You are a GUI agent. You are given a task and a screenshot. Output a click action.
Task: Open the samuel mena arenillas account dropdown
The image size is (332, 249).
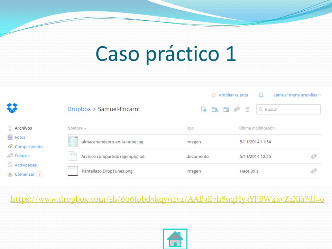tap(297, 95)
